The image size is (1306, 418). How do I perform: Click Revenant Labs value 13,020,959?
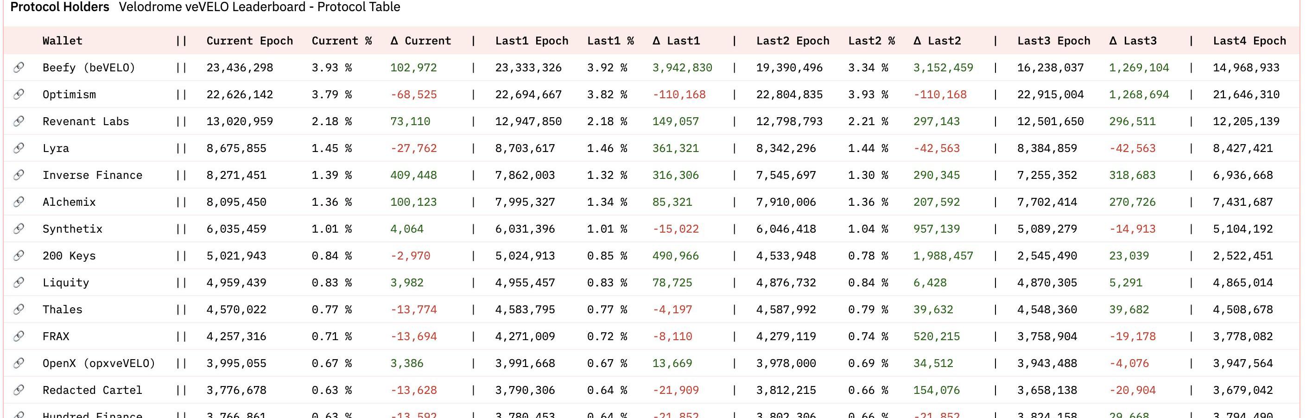pos(240,121)
